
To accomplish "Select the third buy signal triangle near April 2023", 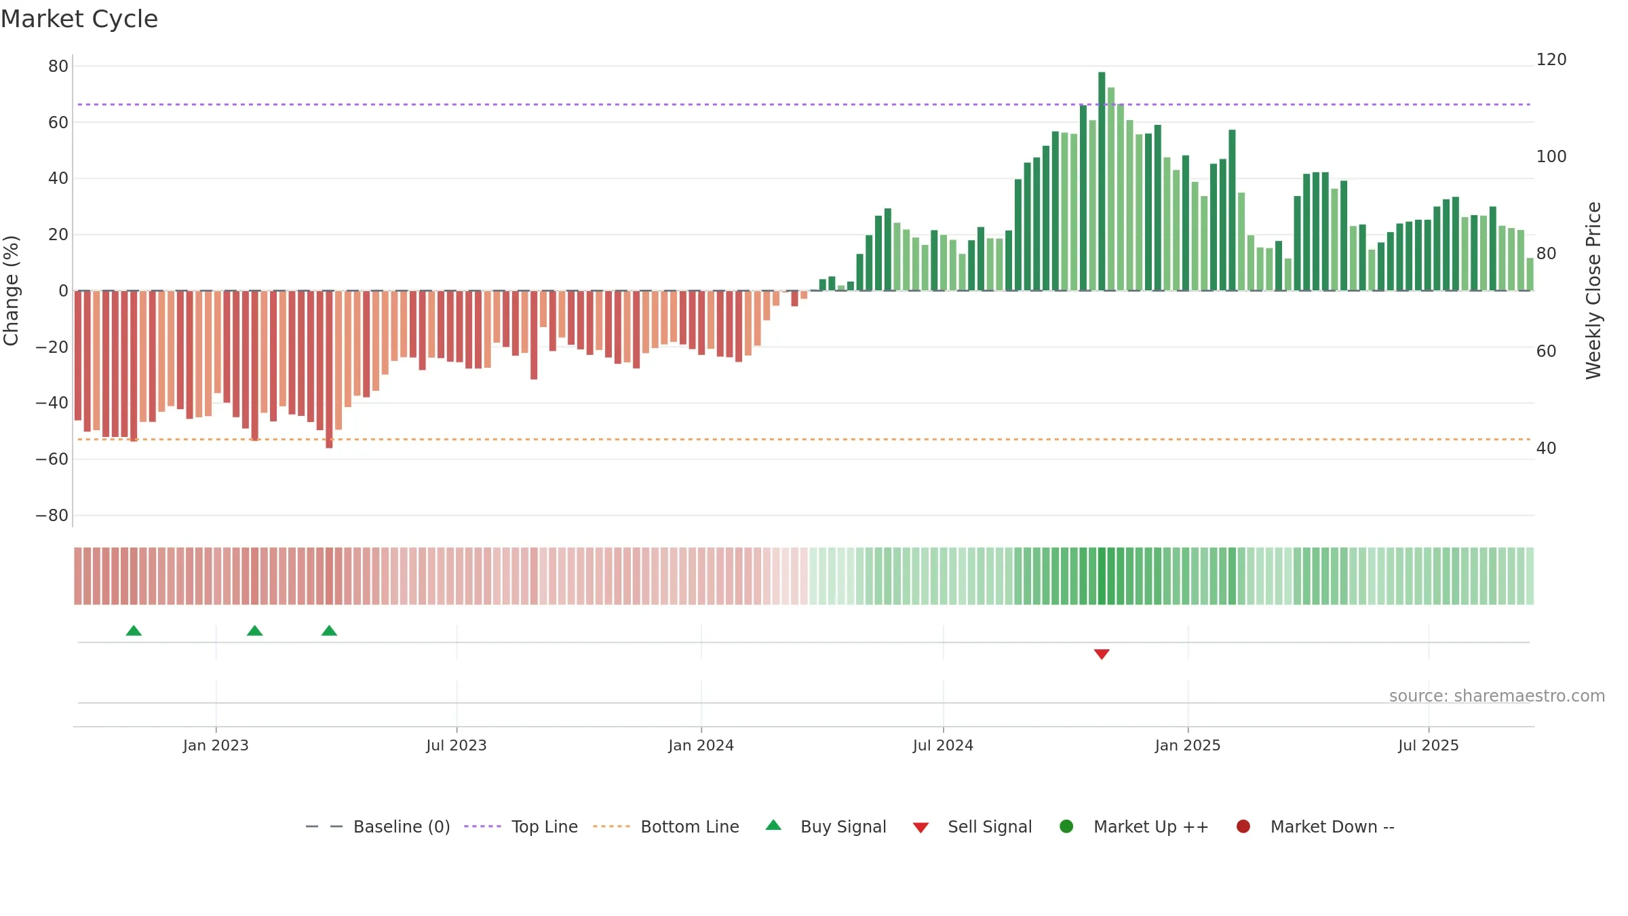I will [x=329, y=631].
